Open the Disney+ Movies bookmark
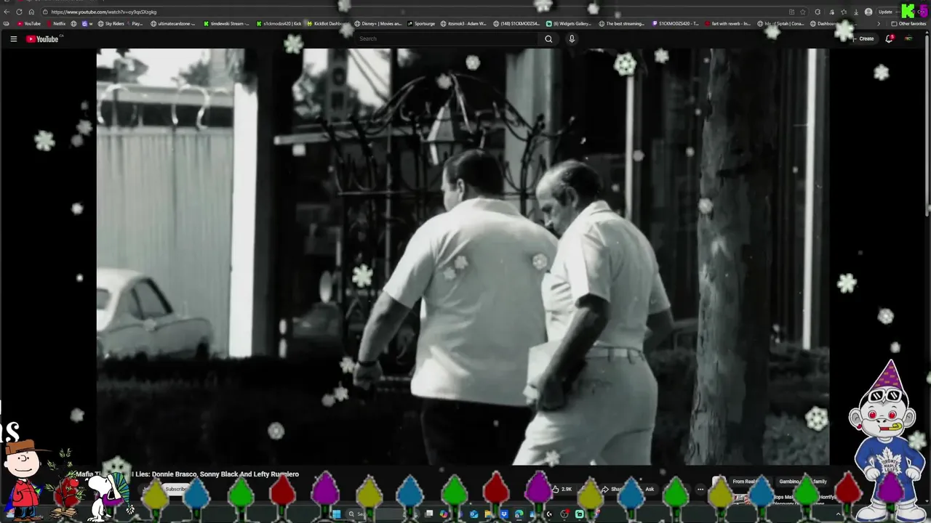The height and width of the screenshot is (523, 931). tap(378, 23)
